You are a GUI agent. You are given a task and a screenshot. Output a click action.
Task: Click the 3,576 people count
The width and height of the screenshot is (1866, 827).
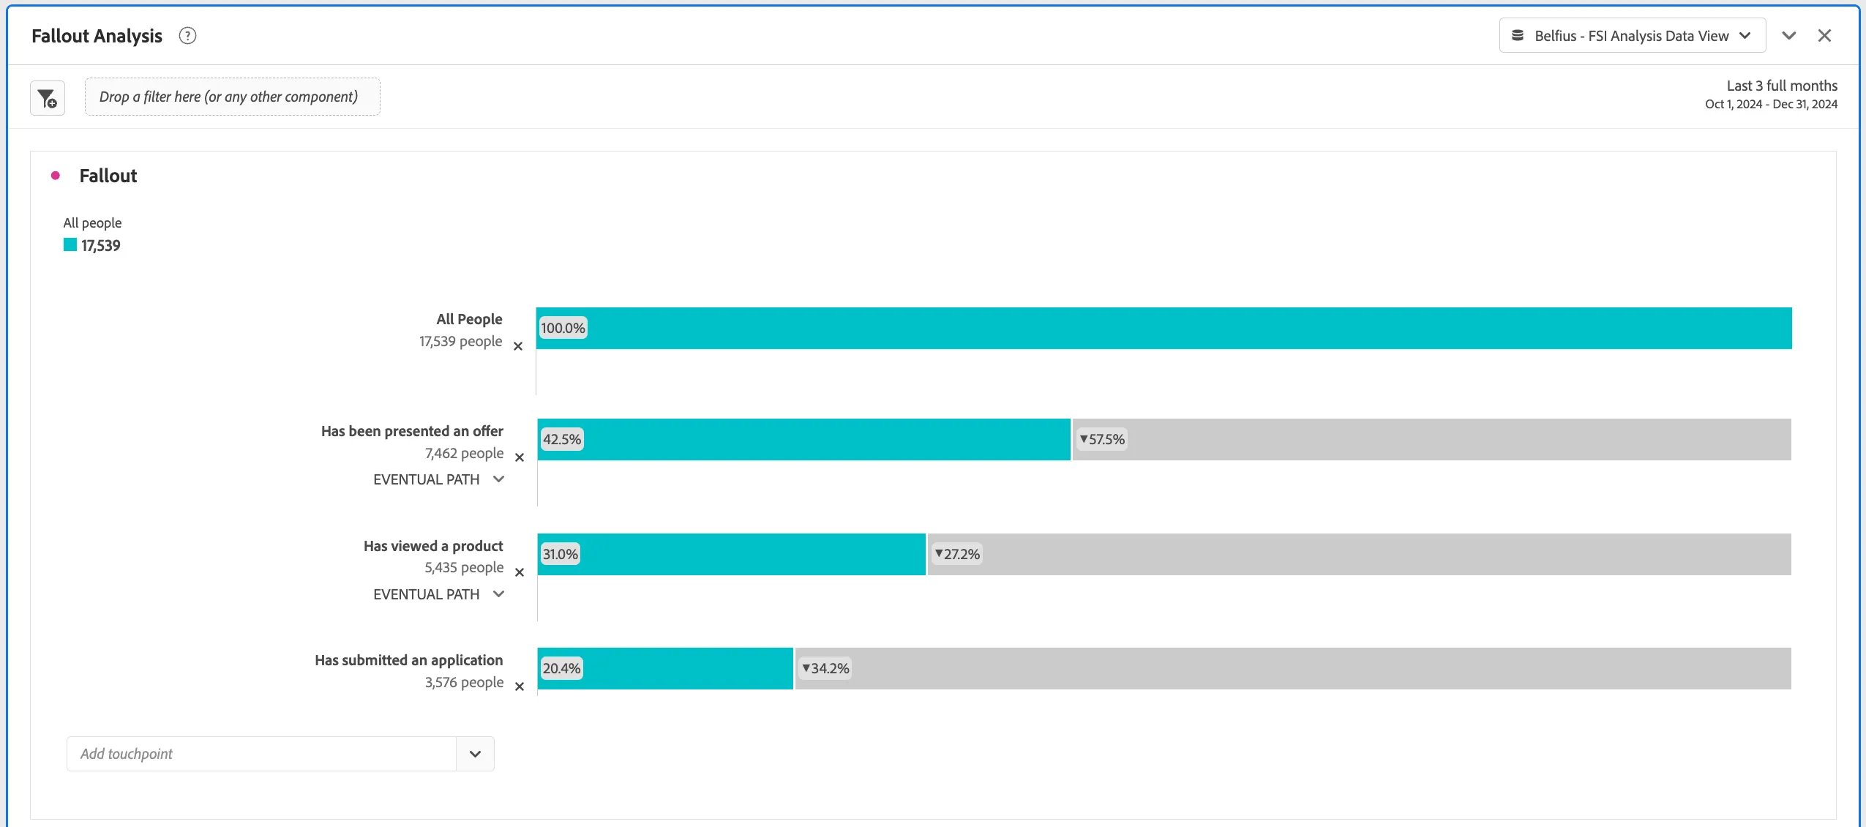tap(465, 682)
